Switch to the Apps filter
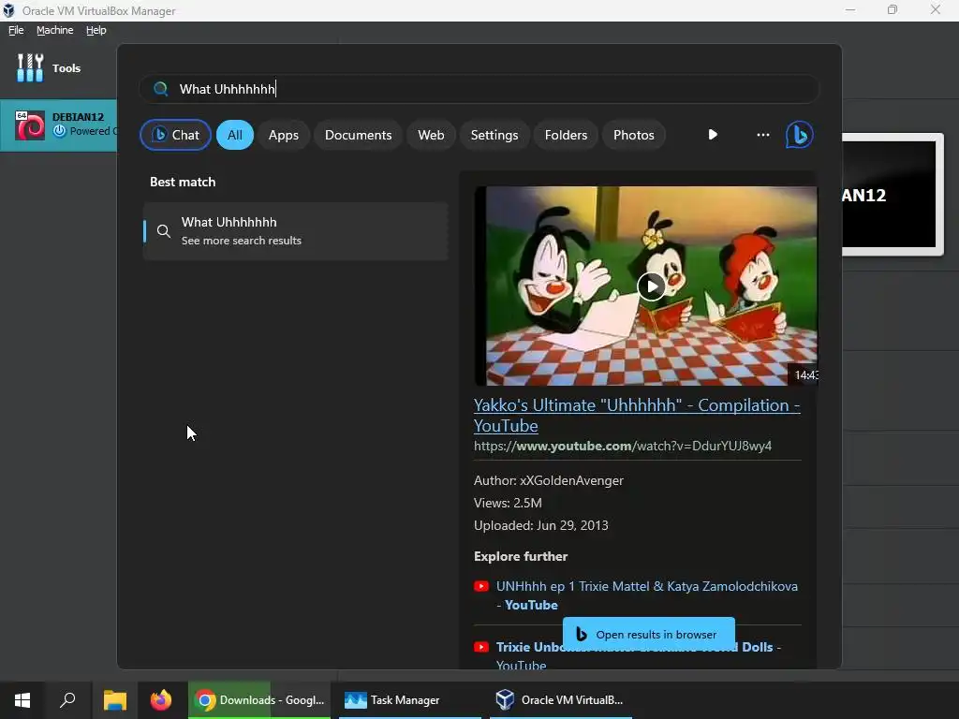Image resolution: width=959 pixels, height=719 pixels. point(283,135)
